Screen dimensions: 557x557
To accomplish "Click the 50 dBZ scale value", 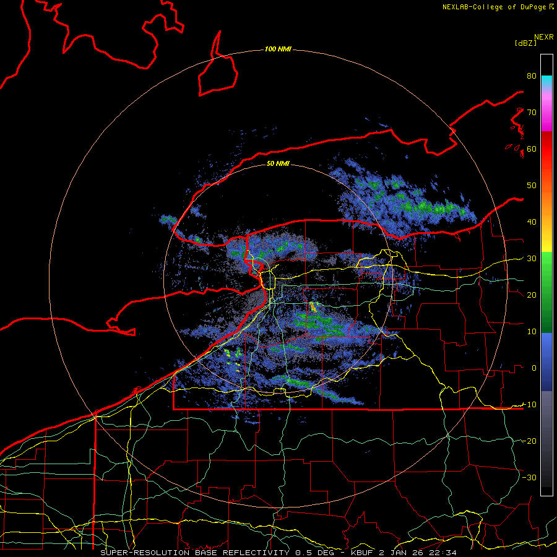I will 532,186.
